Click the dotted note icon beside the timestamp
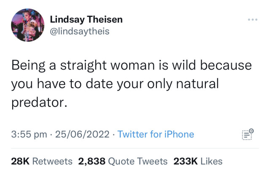 [x=248, y=134]
